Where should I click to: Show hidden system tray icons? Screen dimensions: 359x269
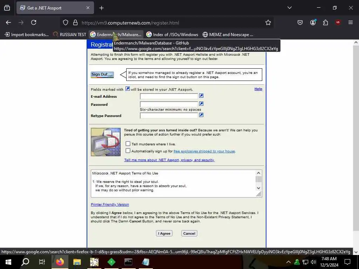point(289,262)
